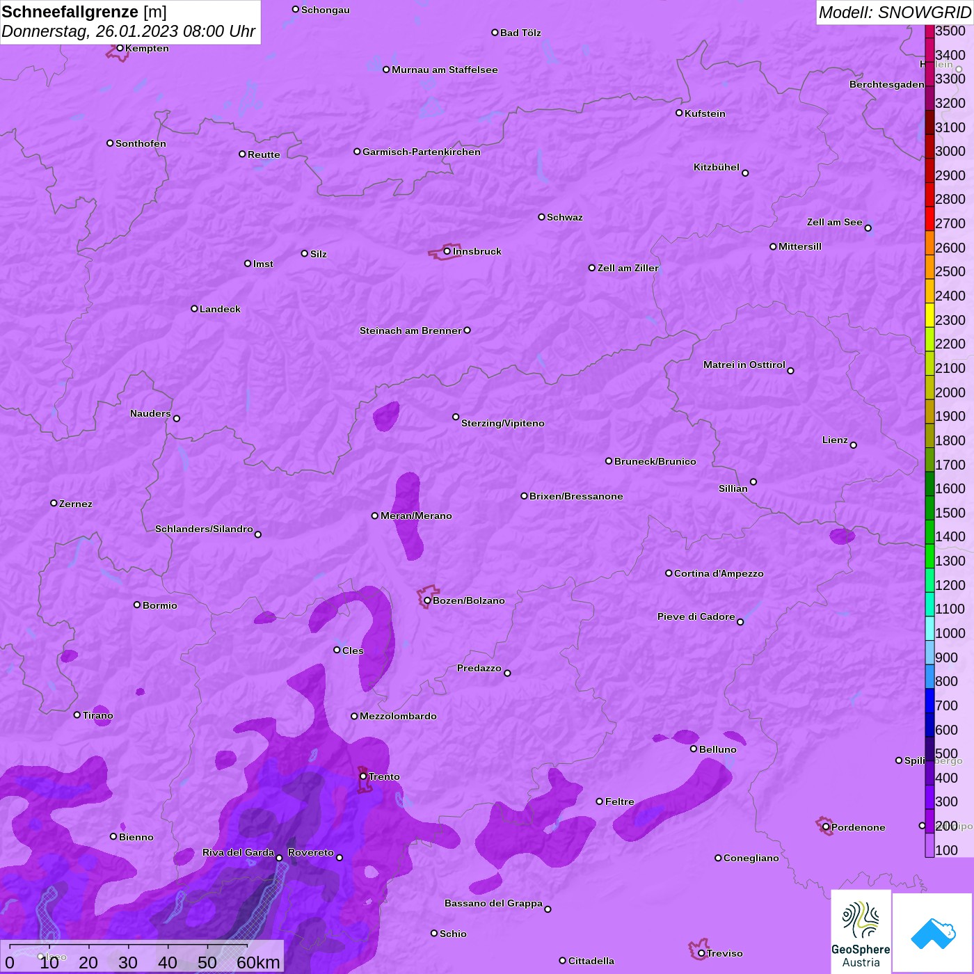
Task: Click the Brixen/Bressanone label
Action: 576,496
